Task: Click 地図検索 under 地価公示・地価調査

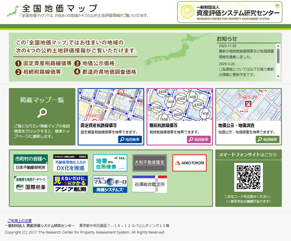Action: point(267,139)
